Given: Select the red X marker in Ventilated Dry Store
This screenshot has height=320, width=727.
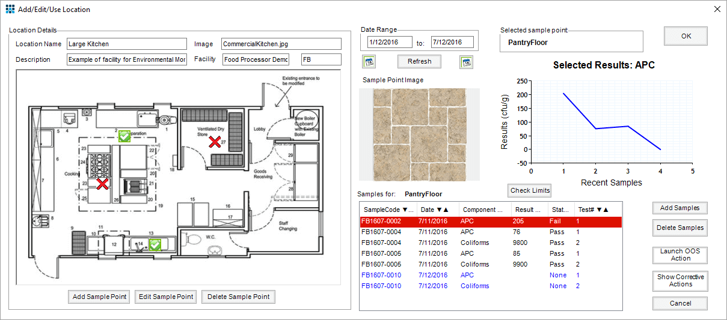Looking at the screenshot, I should pyautogui.click(x=214, y=142).
